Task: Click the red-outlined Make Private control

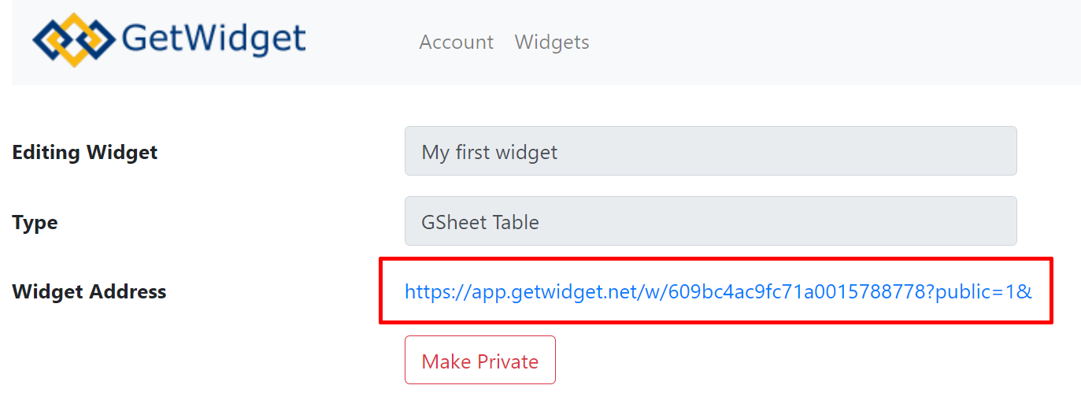Action: point(480,360)
